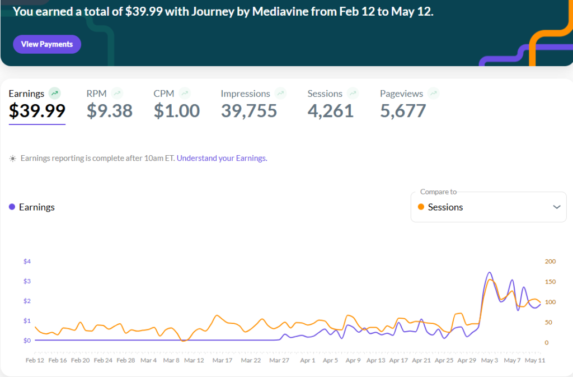
Task: Click the Apr 25 x-axis date label
Action: point(444,360)
